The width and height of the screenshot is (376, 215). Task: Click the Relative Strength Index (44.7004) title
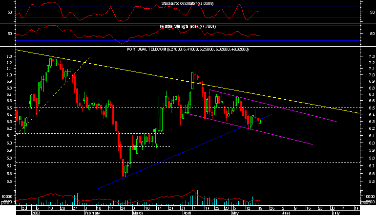(x=188, y=26)
